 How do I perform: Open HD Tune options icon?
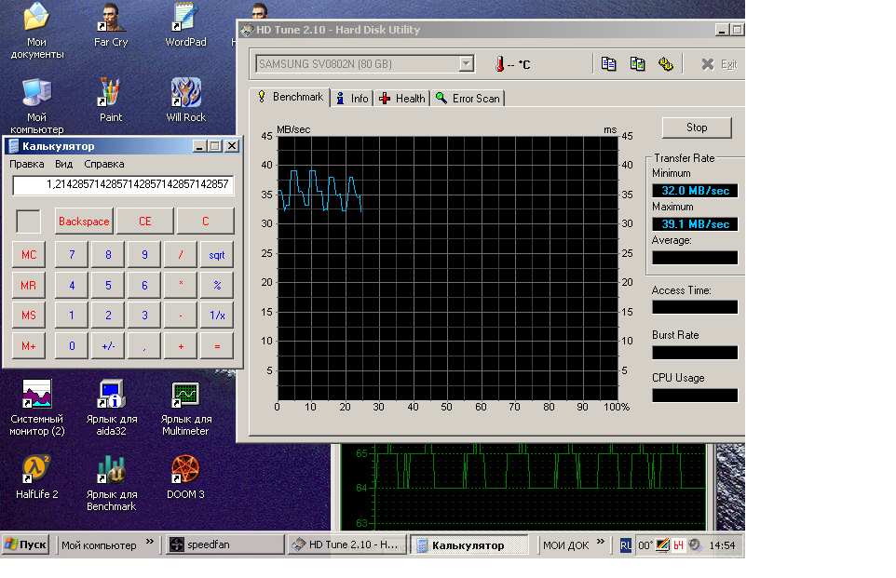tap(665, 64)
